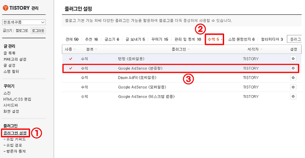Screen dimensions: 305x158
Task: Open settings gear for Google AdSense (반응형)
Action: (x=293, y=68)
